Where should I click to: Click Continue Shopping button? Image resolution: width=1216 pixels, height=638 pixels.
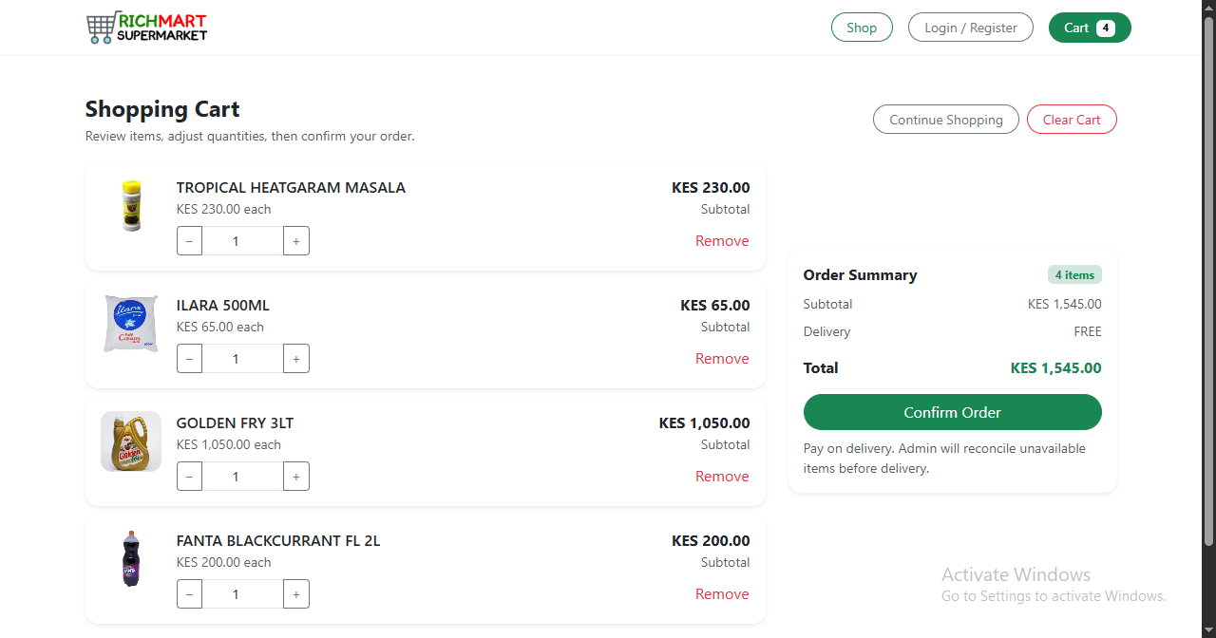pyautogui.click(x=946, y=120)
